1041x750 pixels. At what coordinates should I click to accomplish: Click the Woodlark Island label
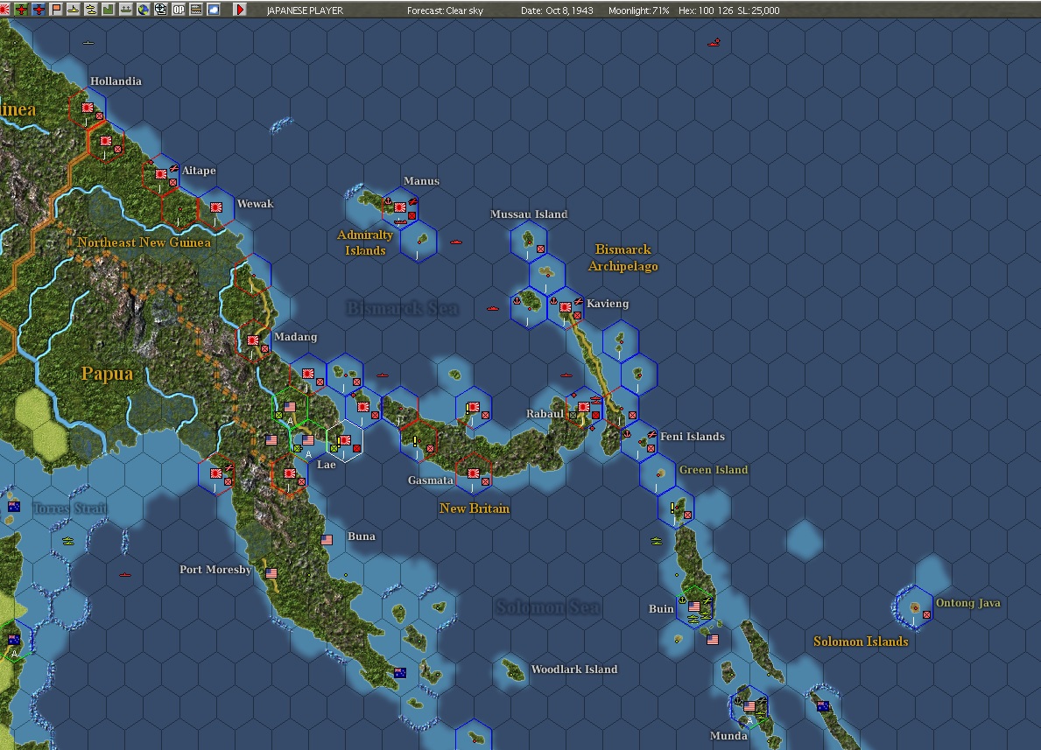(574, 669)
